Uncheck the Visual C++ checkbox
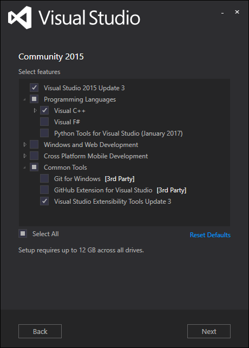The height and width of the screenshot is (348, 249). point(44,110)
